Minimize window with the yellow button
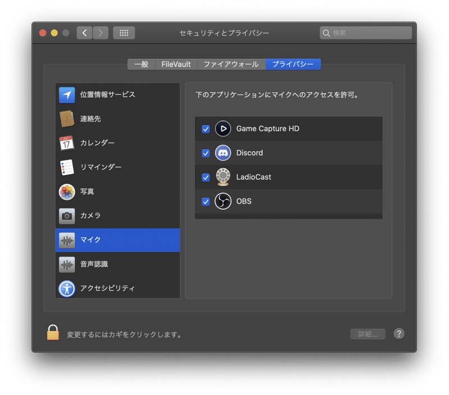 point(54,33)
